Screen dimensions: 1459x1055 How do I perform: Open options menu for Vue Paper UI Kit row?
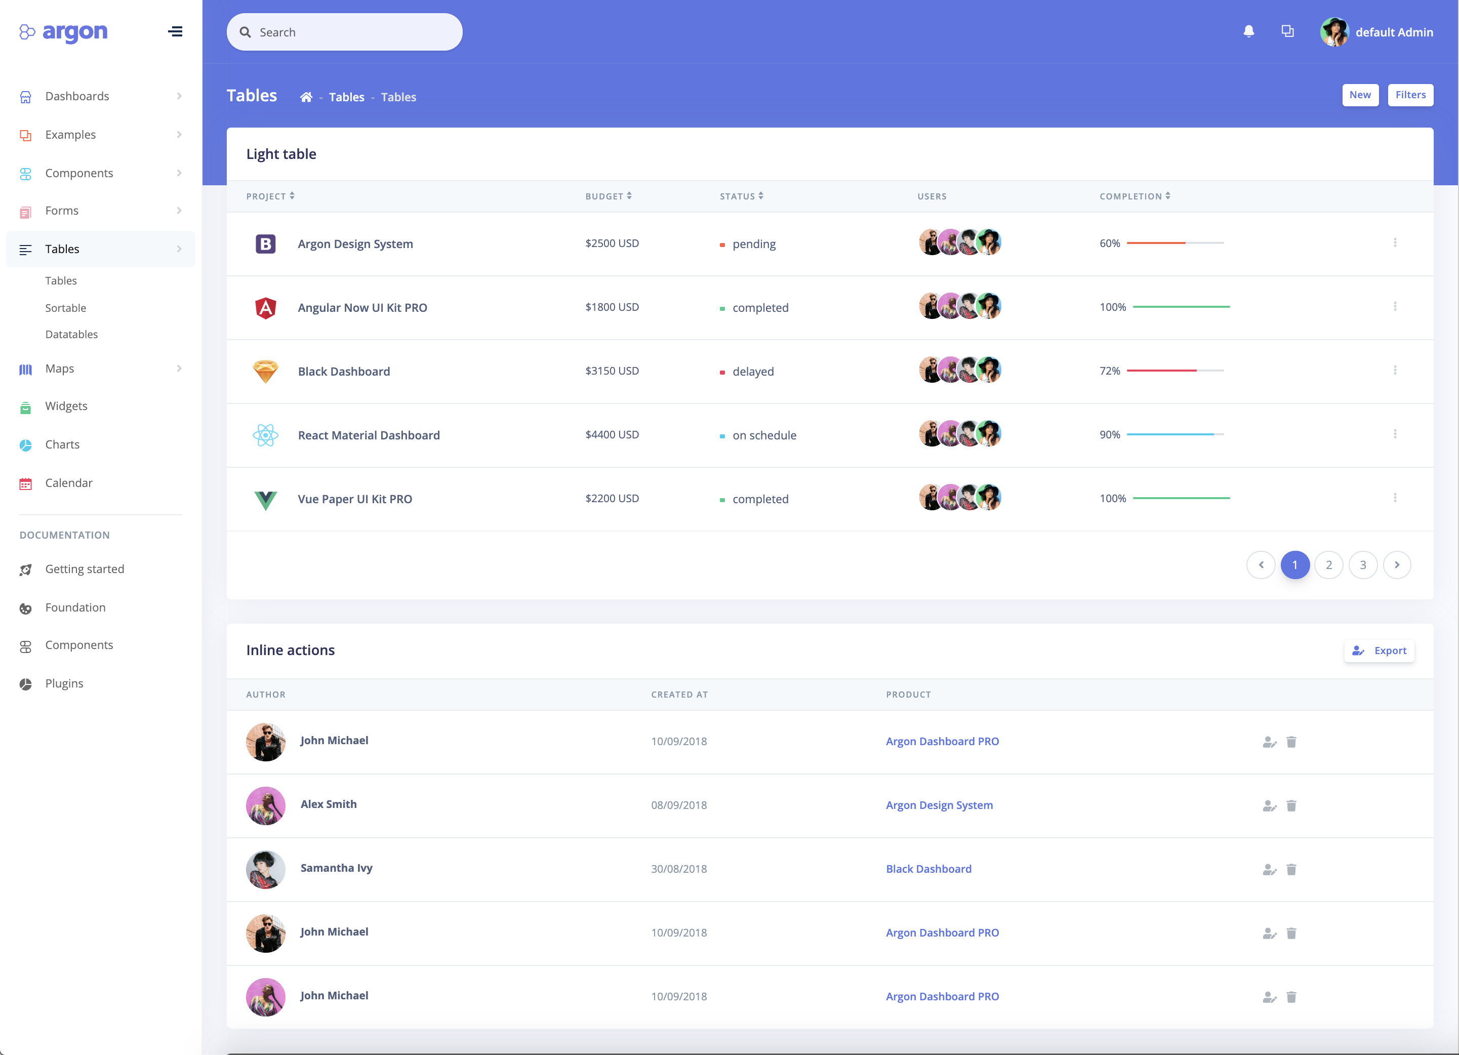pyautogui.click(x=1395, y=497)
